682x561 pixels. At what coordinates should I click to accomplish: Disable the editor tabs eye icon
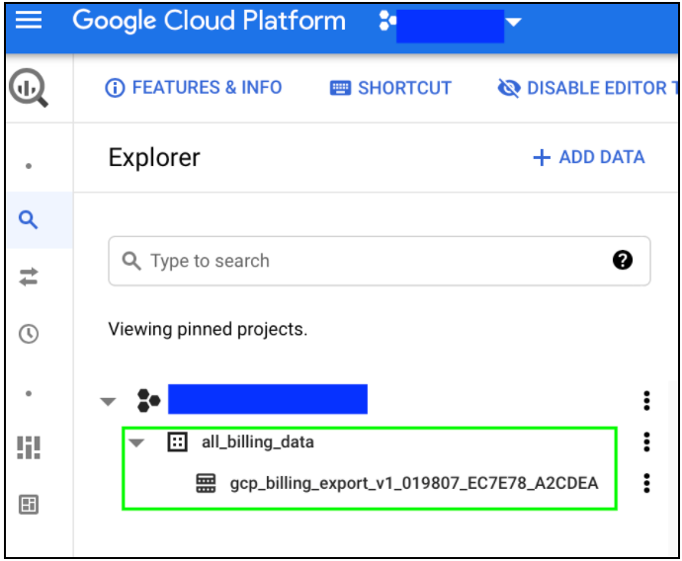(x=509, y=88)
